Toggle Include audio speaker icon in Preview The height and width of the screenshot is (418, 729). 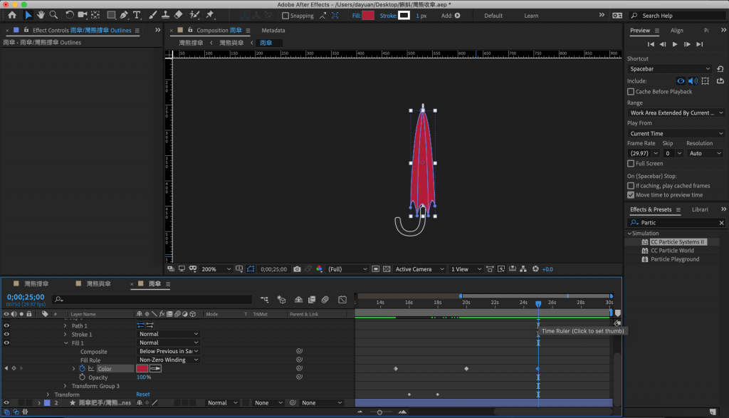pos(693,81)
